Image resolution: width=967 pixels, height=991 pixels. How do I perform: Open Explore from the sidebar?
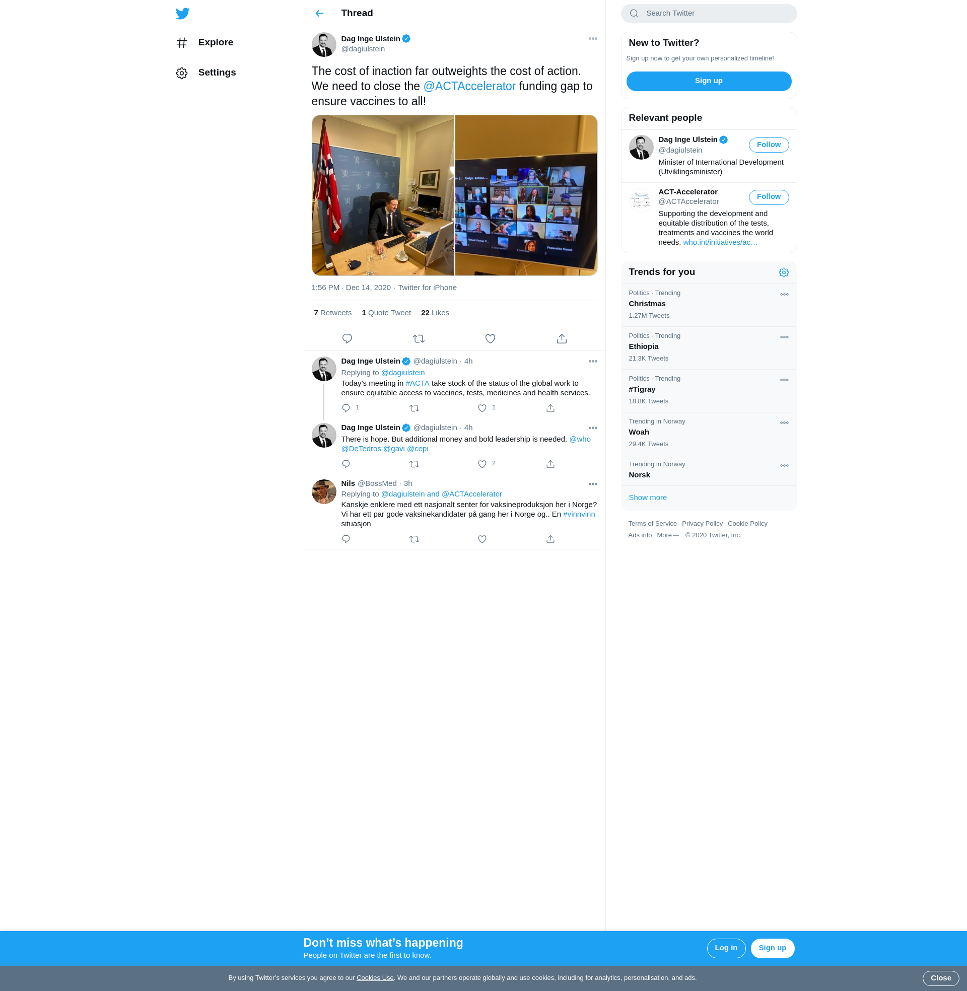[x=204, y=43]
